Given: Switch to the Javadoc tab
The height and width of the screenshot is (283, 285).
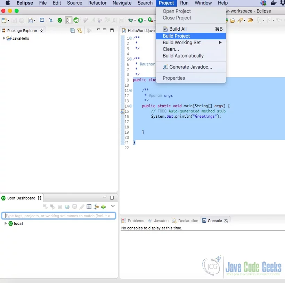Looking at the screenshot, I should (158, 221).
